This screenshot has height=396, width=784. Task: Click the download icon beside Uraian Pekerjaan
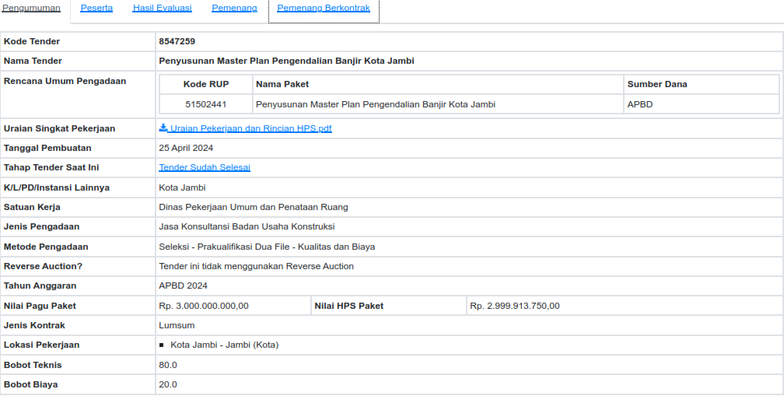(163, 128)
